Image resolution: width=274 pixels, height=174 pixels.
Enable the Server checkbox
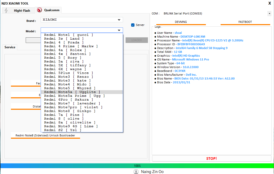click(x=133, y=25)
